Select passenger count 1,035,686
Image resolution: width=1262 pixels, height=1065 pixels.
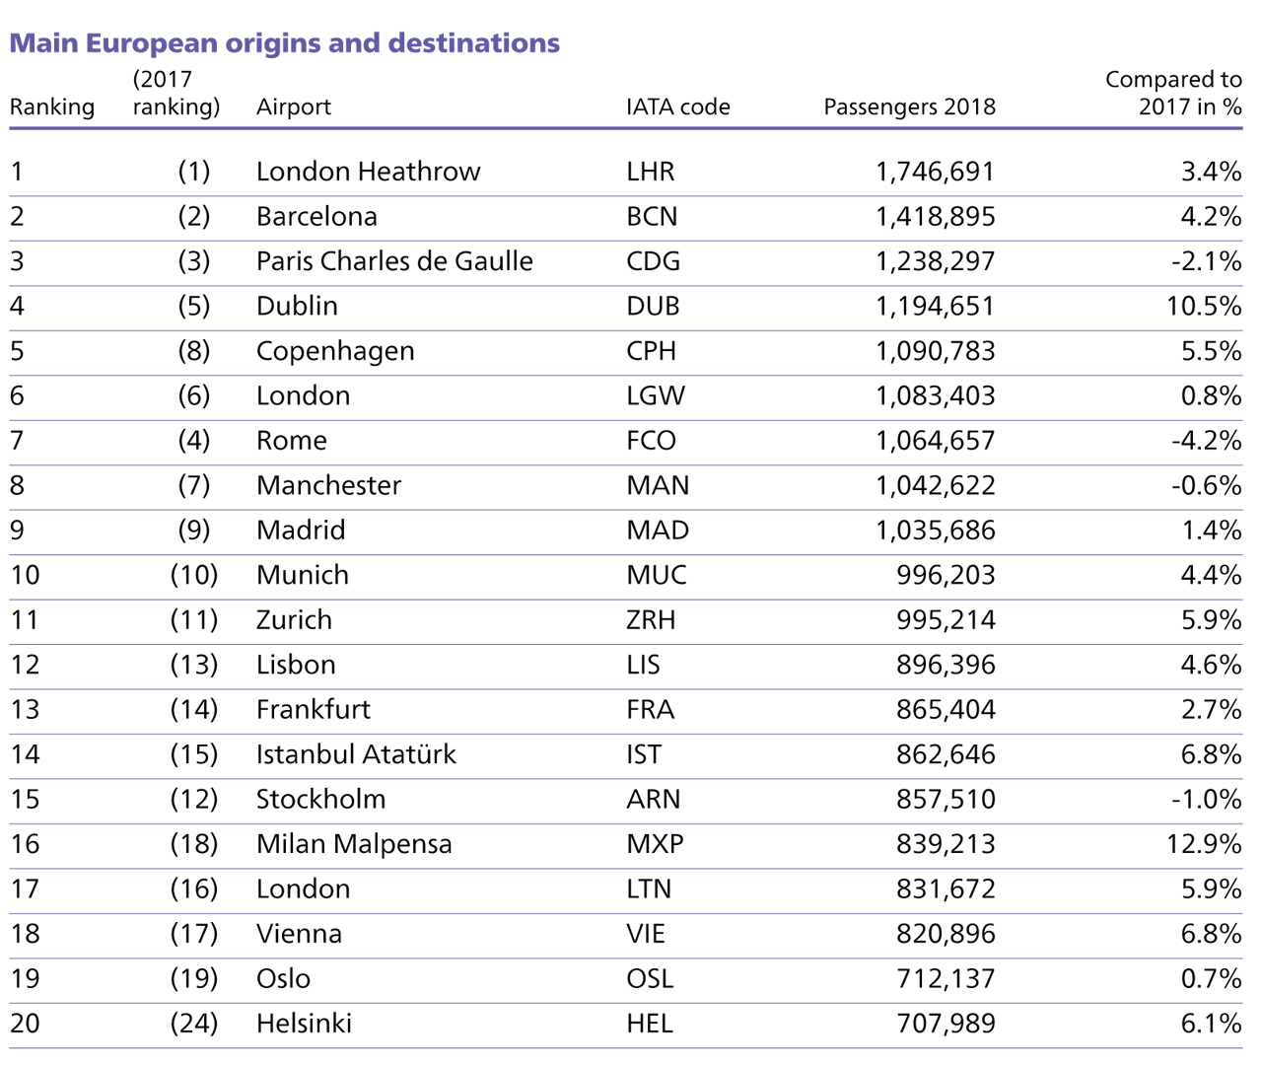click(936, 531)
